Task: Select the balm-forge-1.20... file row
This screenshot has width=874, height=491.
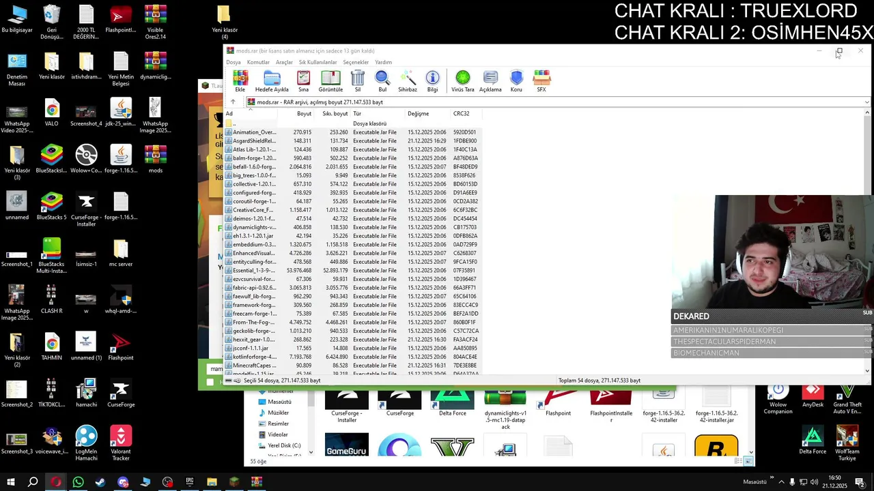Action: (x=353, y=158)
